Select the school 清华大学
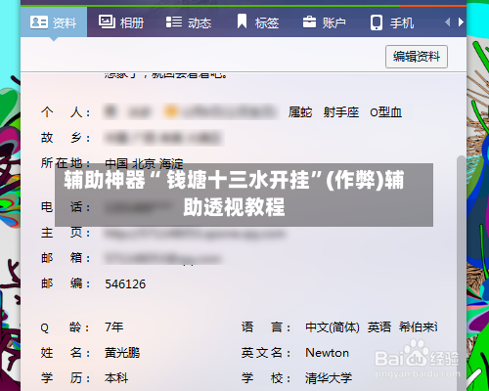Screen dimensions: 489x391 [x=329, y=378]
